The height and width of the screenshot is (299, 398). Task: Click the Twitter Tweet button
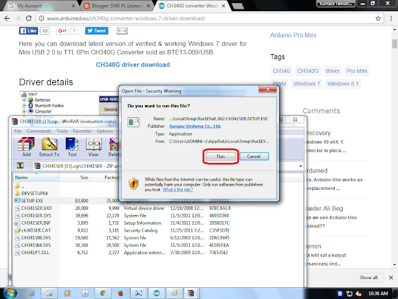pyautogui.click(x=97, y=31)
